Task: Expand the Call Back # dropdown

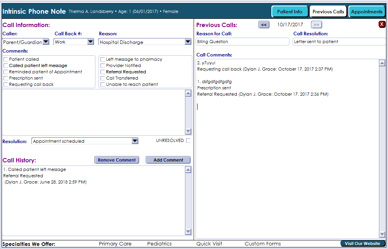Action: [90, 42]
